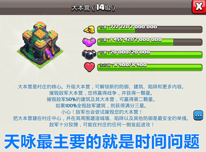Viewport: 206px width, 152px height.
Task: Click the Town Hall level 14 building image
Action: coord(40,45)
